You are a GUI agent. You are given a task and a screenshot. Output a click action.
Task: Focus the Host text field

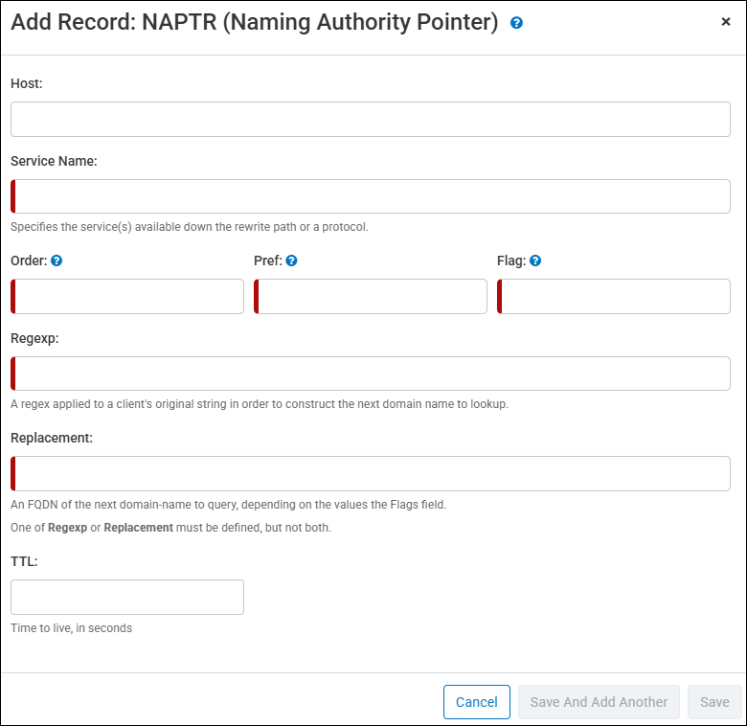(370, 120)
